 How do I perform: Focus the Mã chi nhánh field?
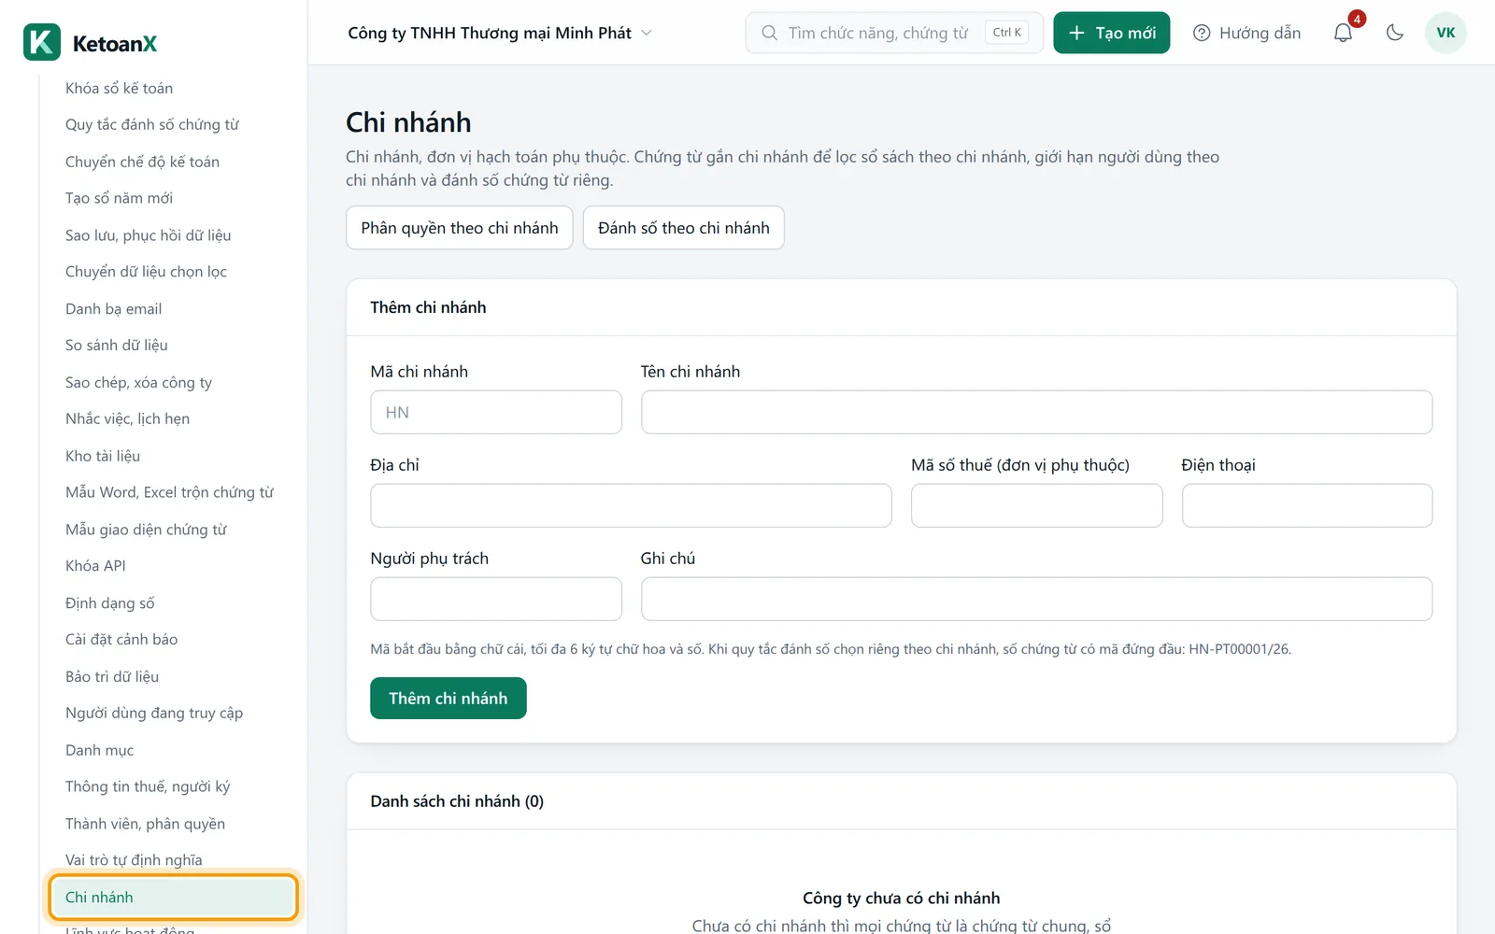496,412
